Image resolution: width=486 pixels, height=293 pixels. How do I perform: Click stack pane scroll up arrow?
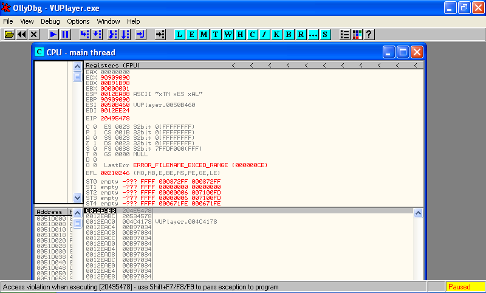click(418, 213)
